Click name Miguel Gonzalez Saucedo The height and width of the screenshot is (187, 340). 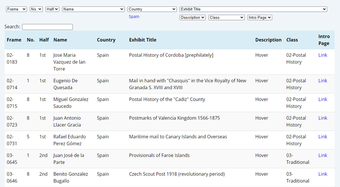pos(71,103)
